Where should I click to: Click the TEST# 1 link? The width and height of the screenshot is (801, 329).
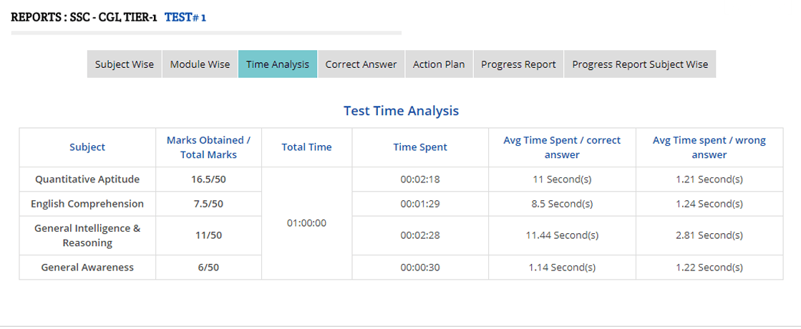click(185, 17)
